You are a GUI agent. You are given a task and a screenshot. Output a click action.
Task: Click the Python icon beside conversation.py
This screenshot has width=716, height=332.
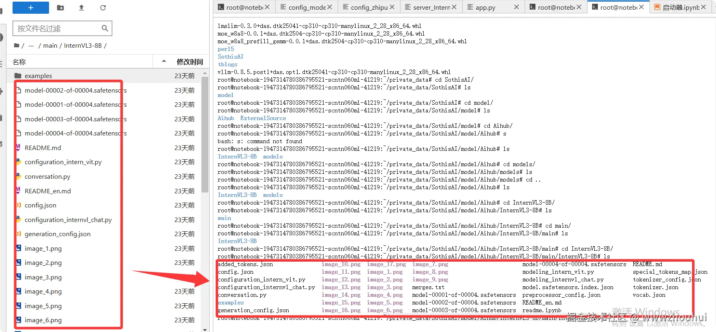pos(18,176)
